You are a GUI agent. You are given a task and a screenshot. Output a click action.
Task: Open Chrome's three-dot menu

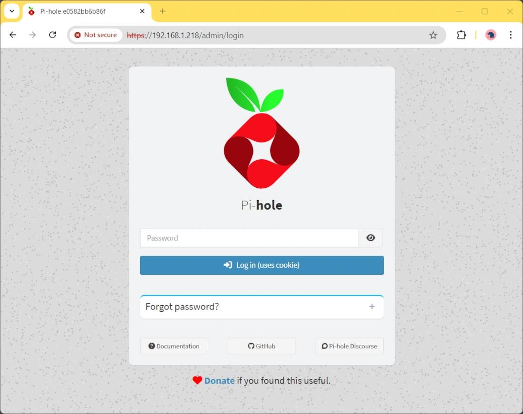tap(510, 35)
